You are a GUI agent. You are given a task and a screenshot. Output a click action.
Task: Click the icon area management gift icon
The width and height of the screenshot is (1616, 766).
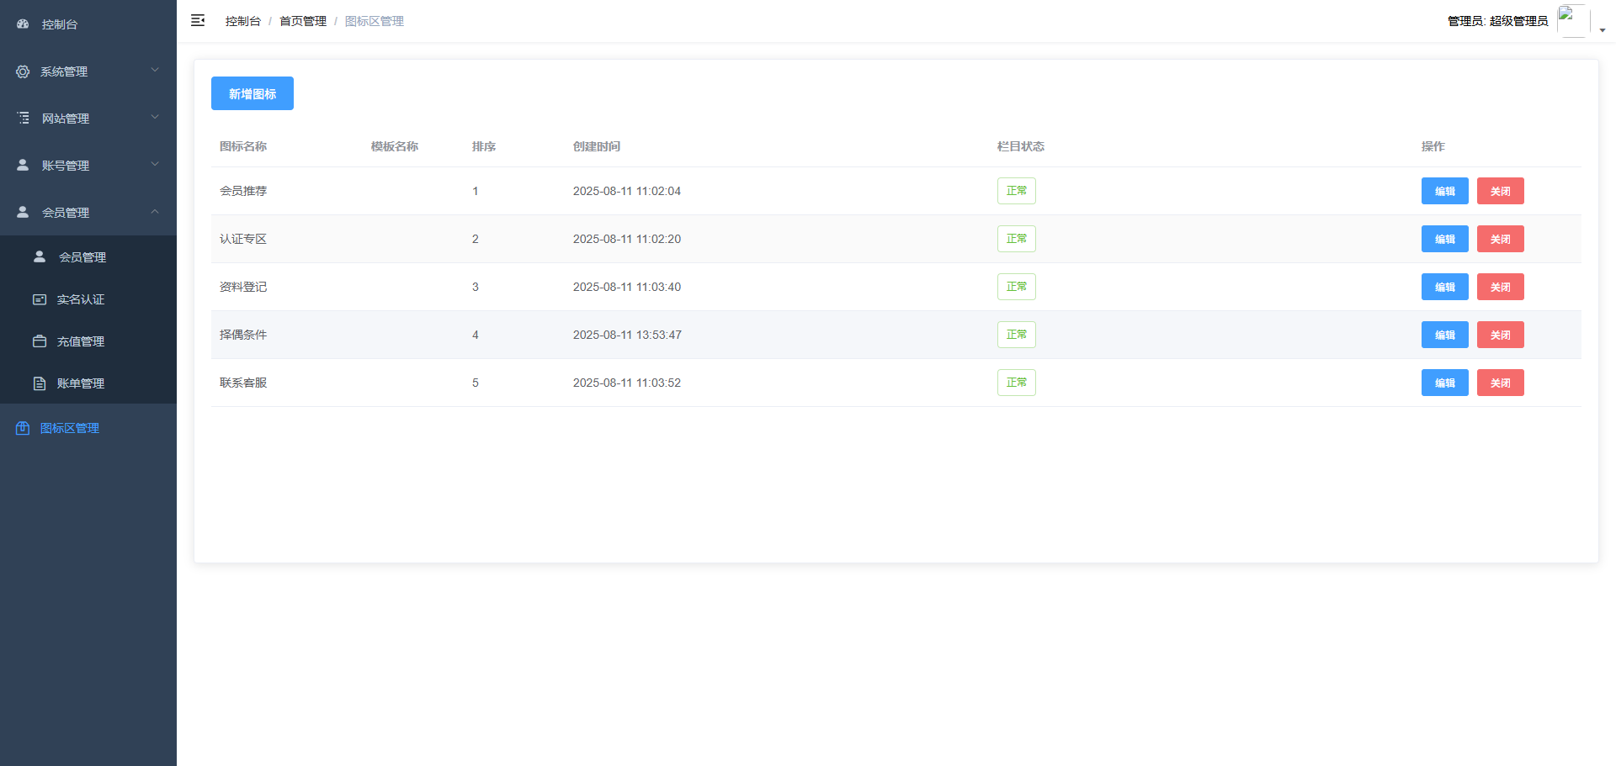[23, 428]
